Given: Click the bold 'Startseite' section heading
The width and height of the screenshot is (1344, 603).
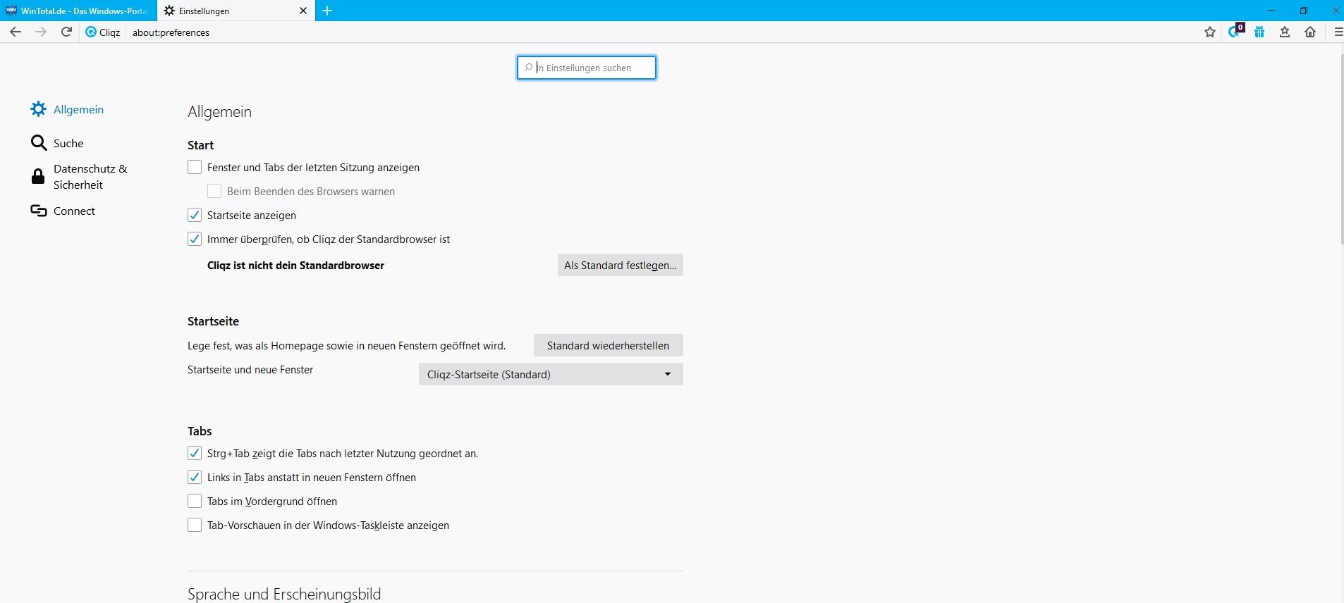Looking at the screenshot, I should point(213,321).
